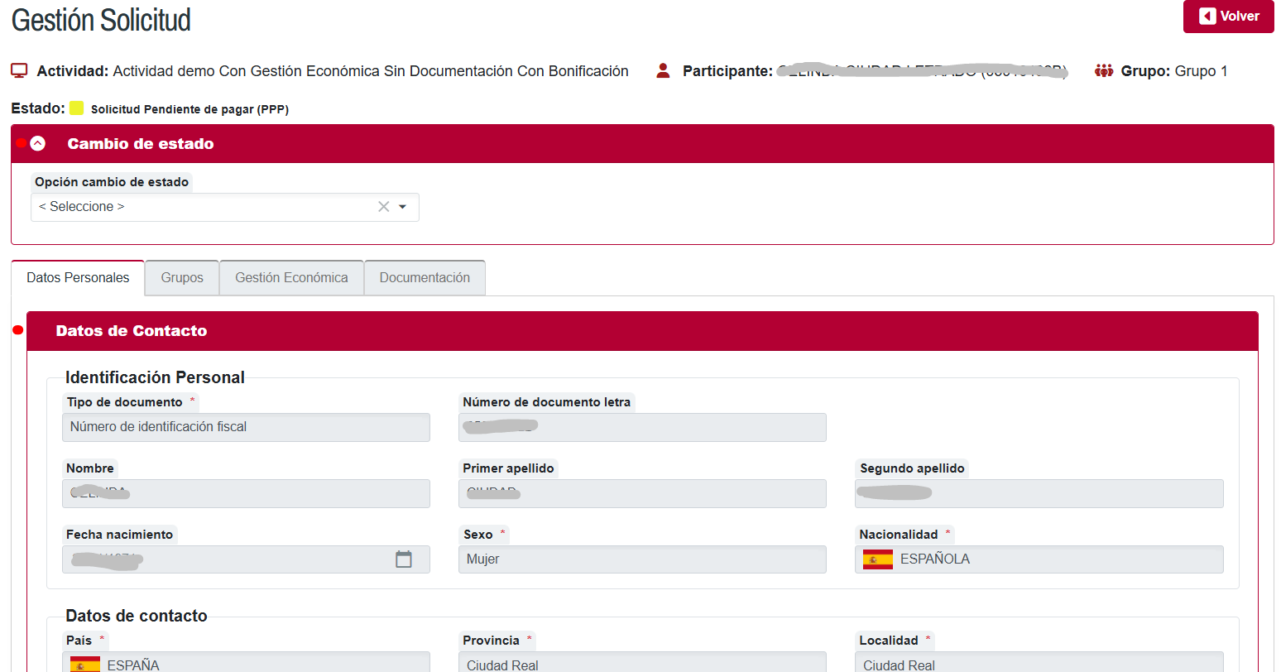The height and width of the screenshot is (672, 1281).
Task: Click the Volver back button
Action: click(1228, 17)
